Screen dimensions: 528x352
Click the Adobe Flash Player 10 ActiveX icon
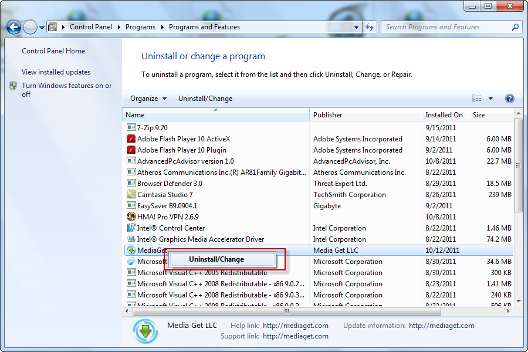click(131, 138)
